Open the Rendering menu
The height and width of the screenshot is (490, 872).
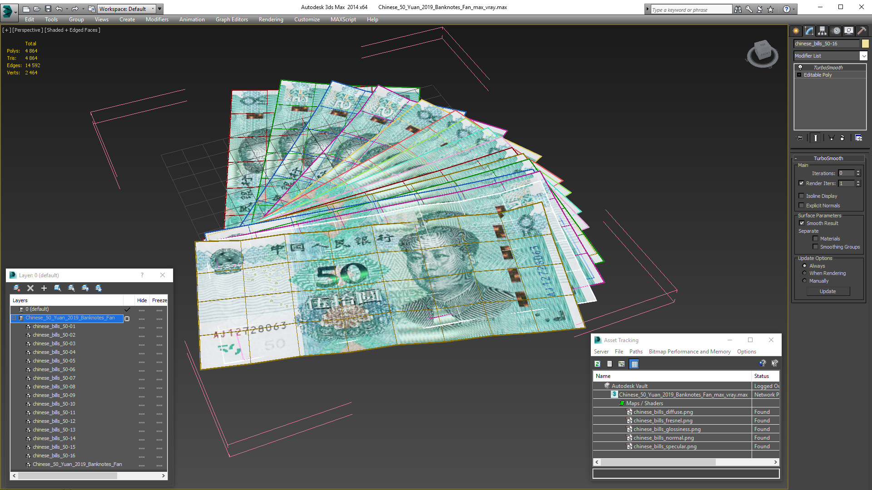pyautogui.click(x=271, y=20)
